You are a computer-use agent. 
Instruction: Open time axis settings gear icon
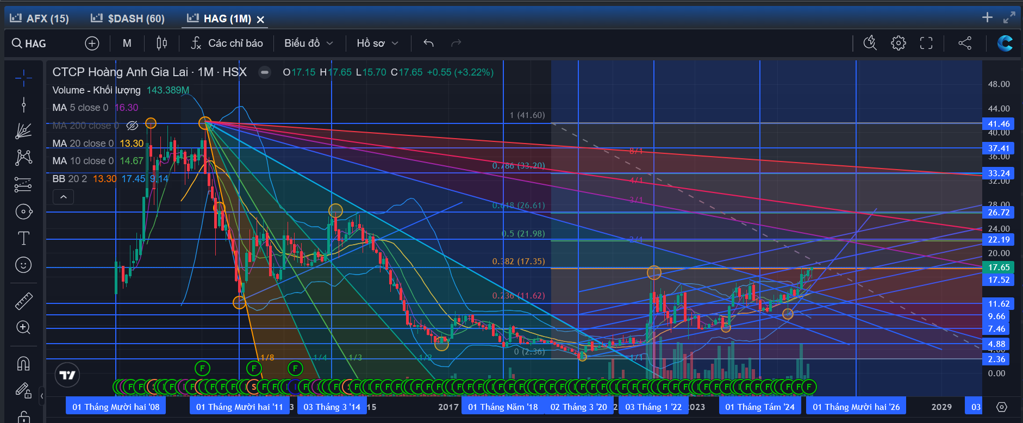[1002, 407]
